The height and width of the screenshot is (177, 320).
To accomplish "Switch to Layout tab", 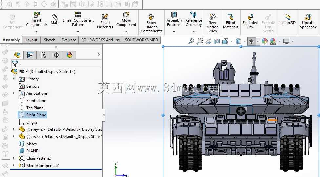I will pyautogui.click(x=31, y=40).
